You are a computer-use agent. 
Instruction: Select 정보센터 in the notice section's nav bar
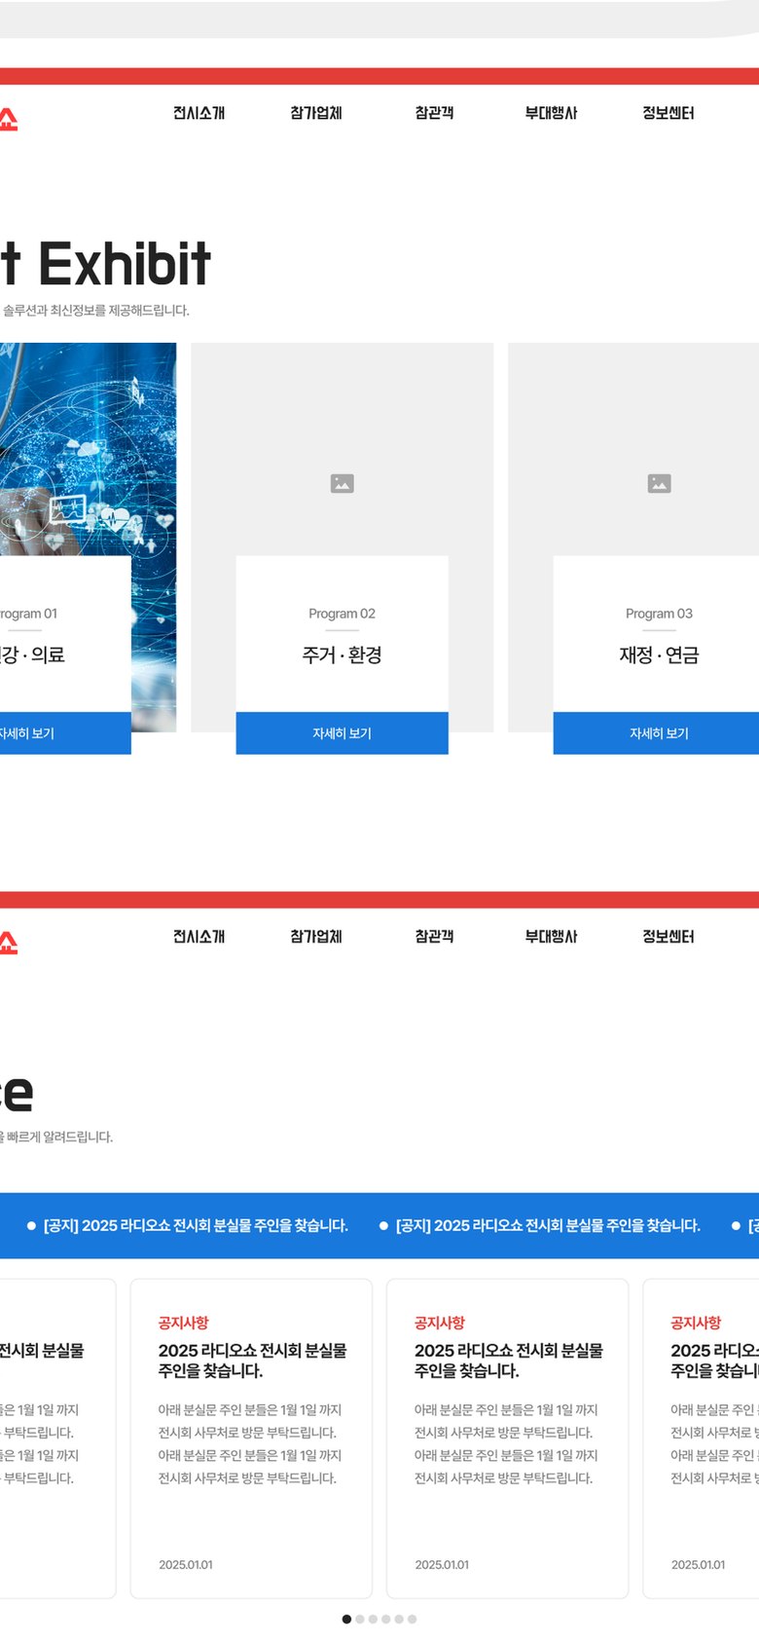pos(669,936)
